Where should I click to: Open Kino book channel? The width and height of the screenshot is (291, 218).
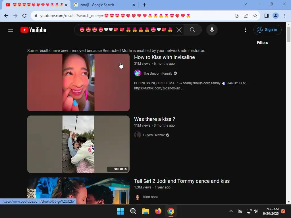(x=151, y=197)
